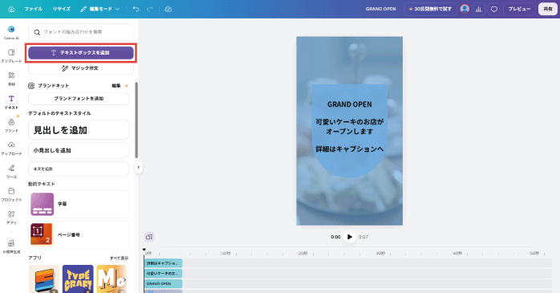
Task: Open the orange M letter app thumbnail
Action: point(112,279)
